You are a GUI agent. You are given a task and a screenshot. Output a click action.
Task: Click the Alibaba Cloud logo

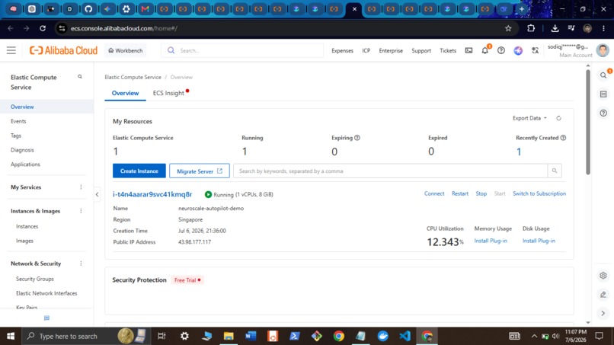pos(63,50)
